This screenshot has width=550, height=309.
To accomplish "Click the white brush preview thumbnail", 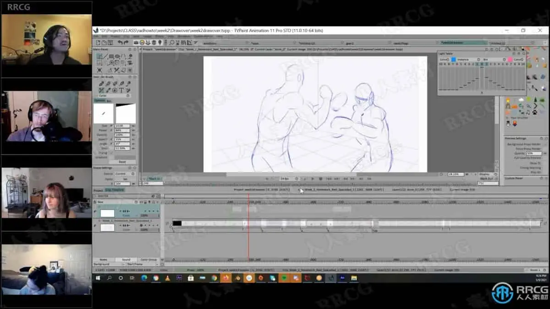I will tap(104, 113).
